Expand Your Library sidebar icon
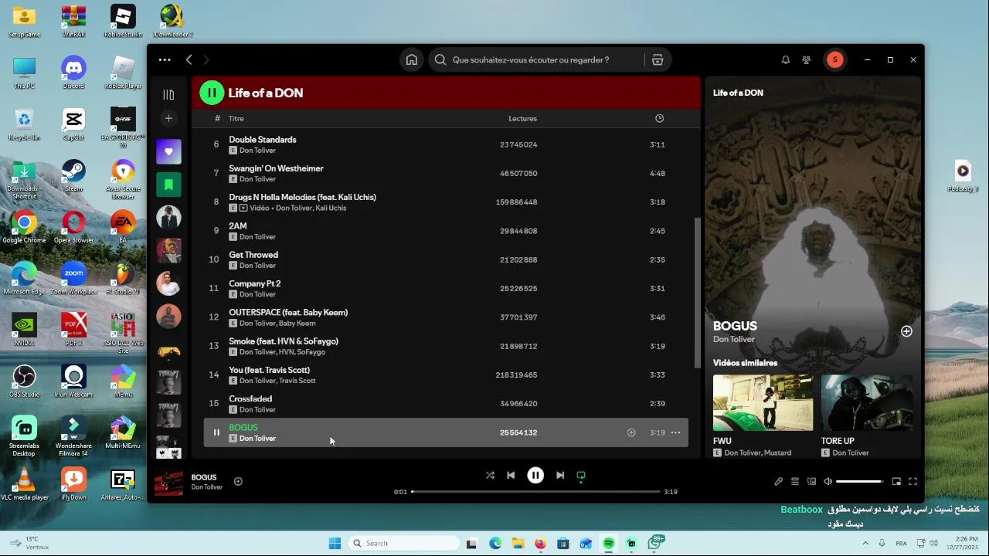This screenshot has height=556, width=989. pyautogui.click(x=168, y=95)
